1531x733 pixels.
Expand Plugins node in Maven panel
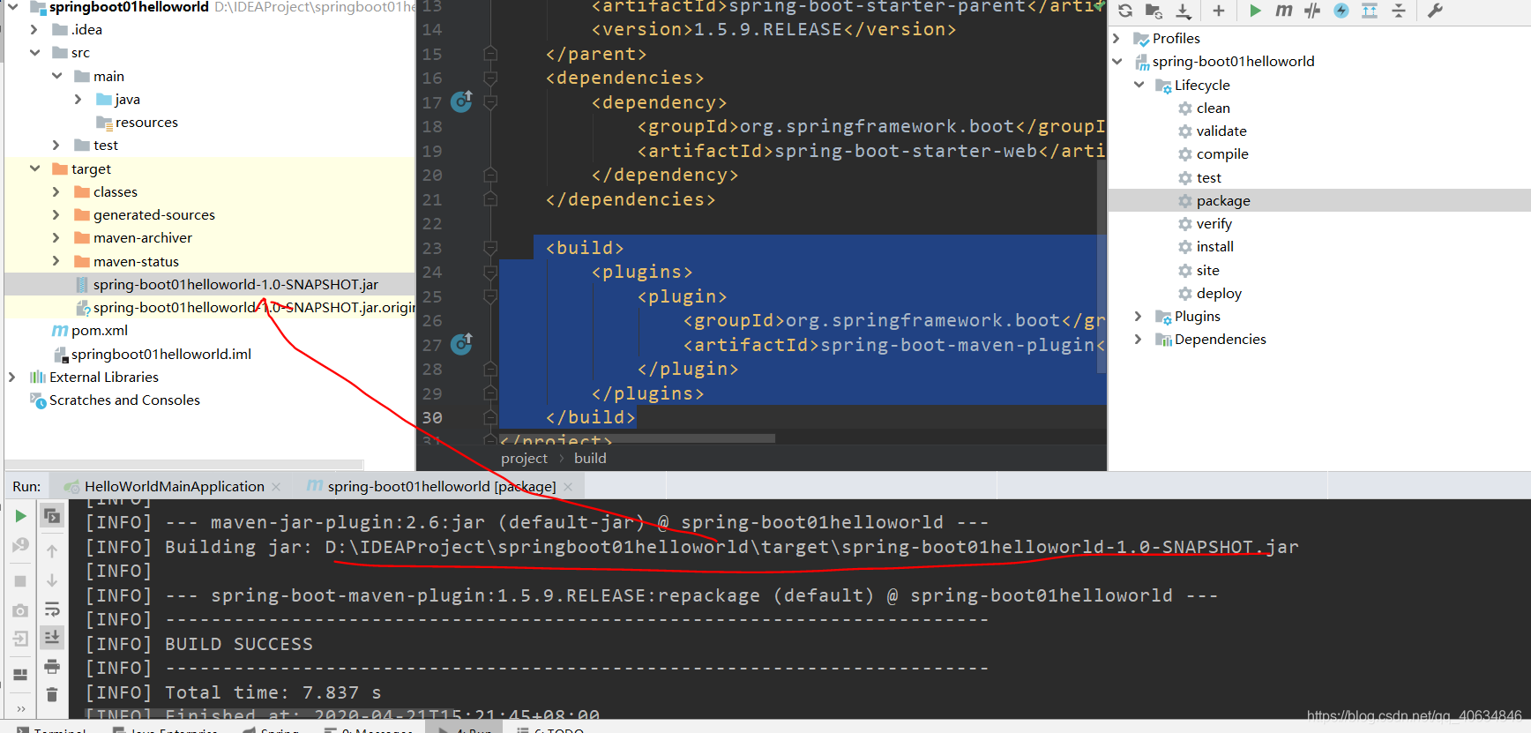click(1139, 316)
